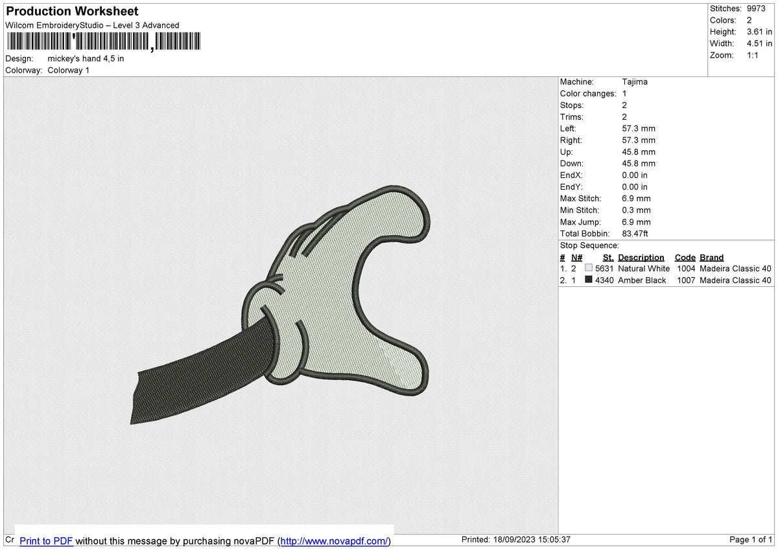The image size is (778, 549).
Task: Click the Total Bobbin value 83.47ft
Action: [x=635, y=234]
